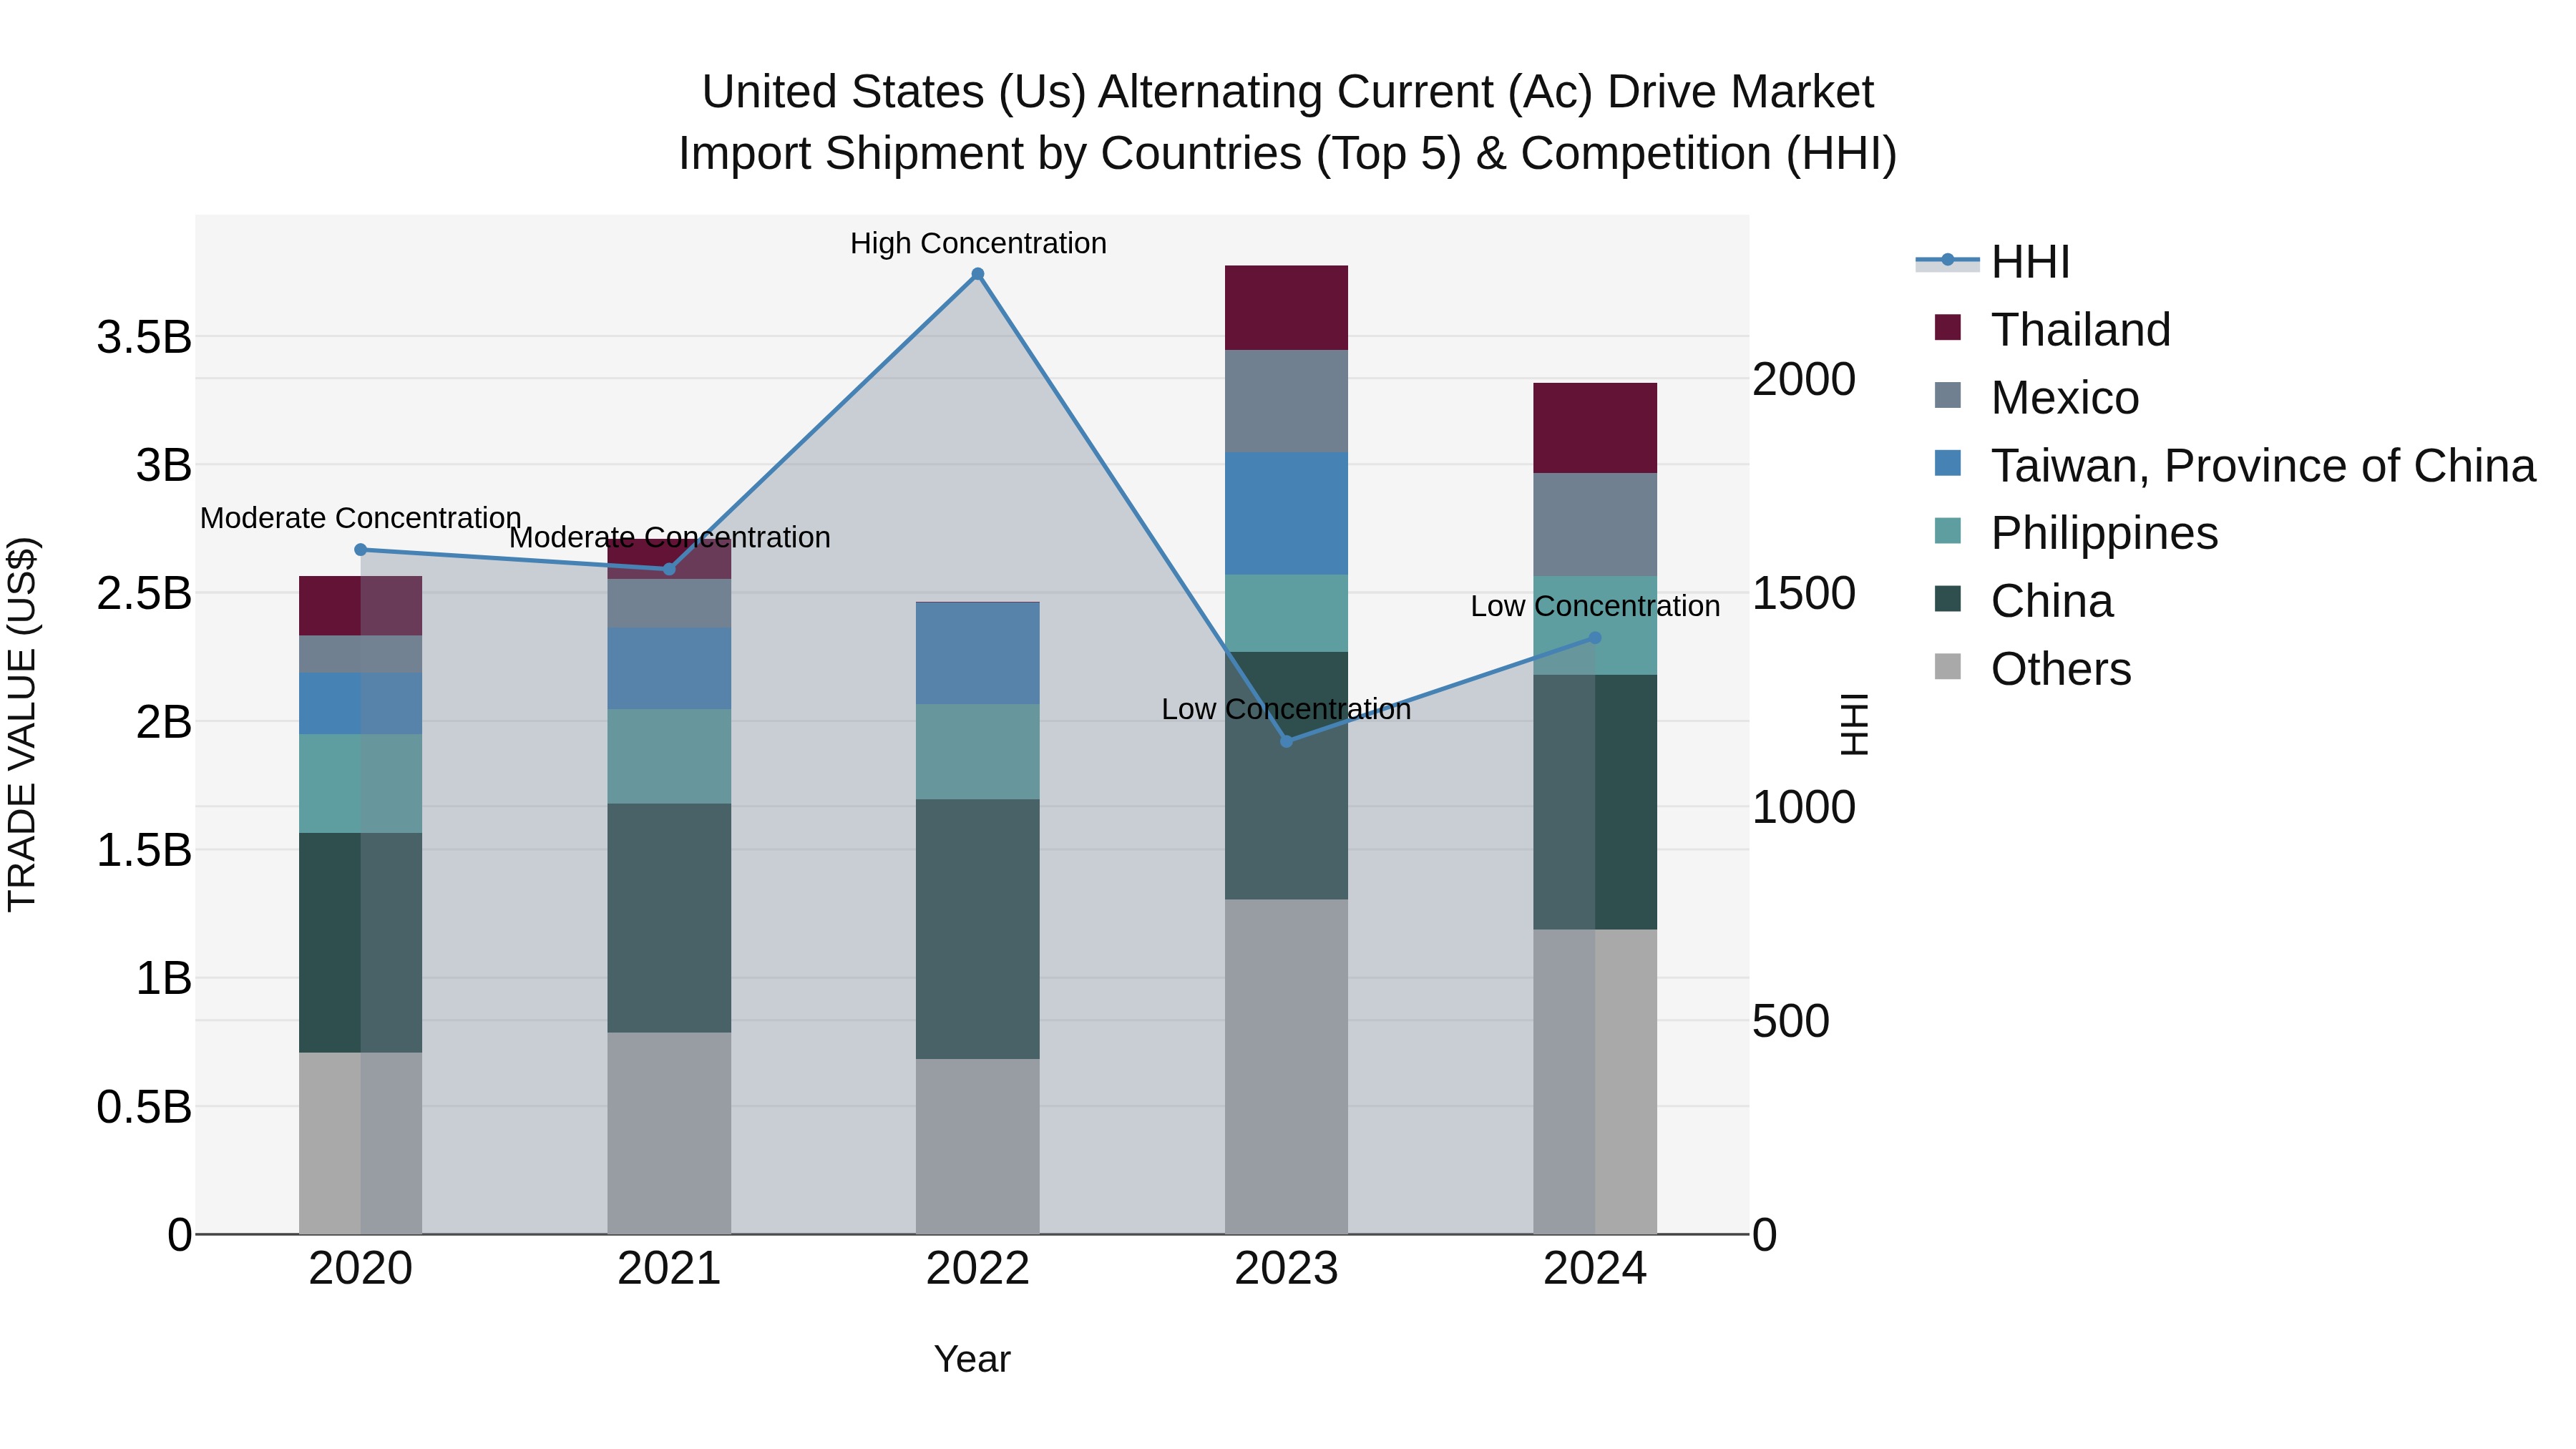The image size is (2576, 1449).
Task: Click the 2021 China bar segment
Action: [670, 918]
